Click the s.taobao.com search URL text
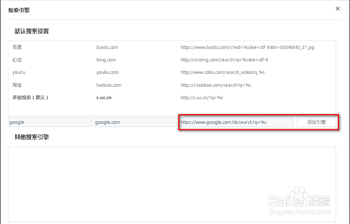This screenshot has height=224, width=350. [x=216, y=85]
